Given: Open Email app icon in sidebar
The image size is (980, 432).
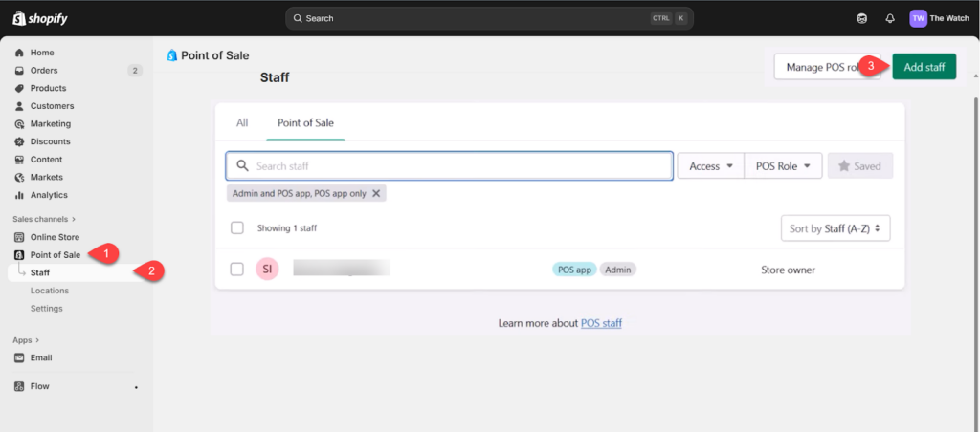Looking at the screenshot, I should (x=19, y=357).
